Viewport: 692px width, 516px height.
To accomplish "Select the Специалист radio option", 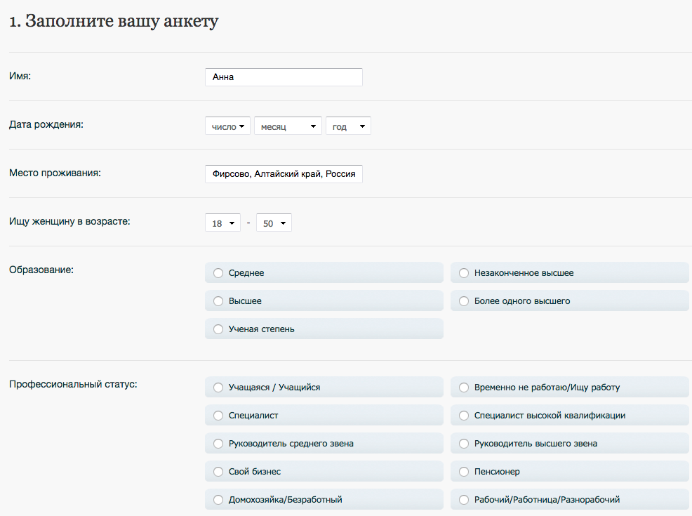I will tap(324, 416).
